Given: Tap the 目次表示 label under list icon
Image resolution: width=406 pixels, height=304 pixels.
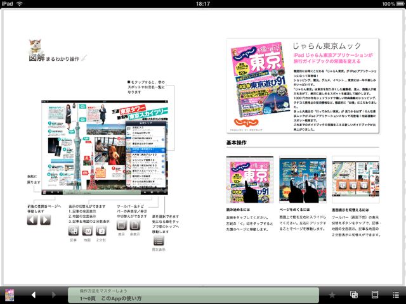Looking at the screenshot, I should pos(159,250).
